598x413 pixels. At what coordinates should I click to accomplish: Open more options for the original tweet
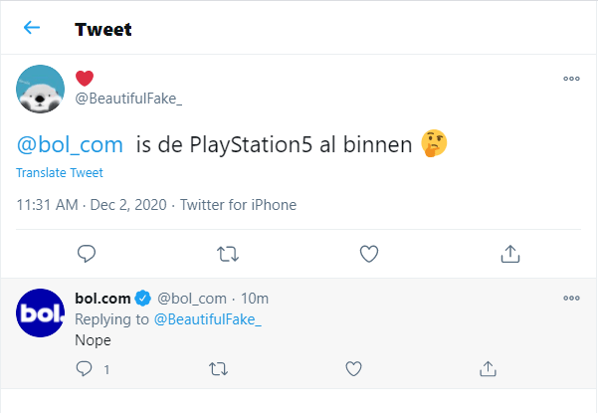[571, 79]
